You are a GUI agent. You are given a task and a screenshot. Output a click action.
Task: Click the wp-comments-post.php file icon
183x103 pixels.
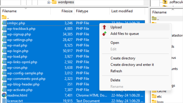pyautogui.click(x=4, y=79)
